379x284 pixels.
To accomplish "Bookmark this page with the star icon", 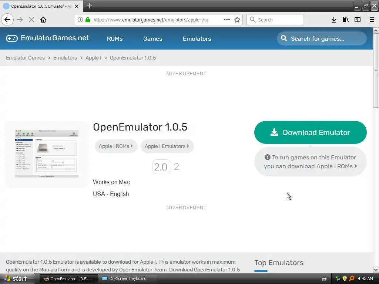I will tap(237, 20).
